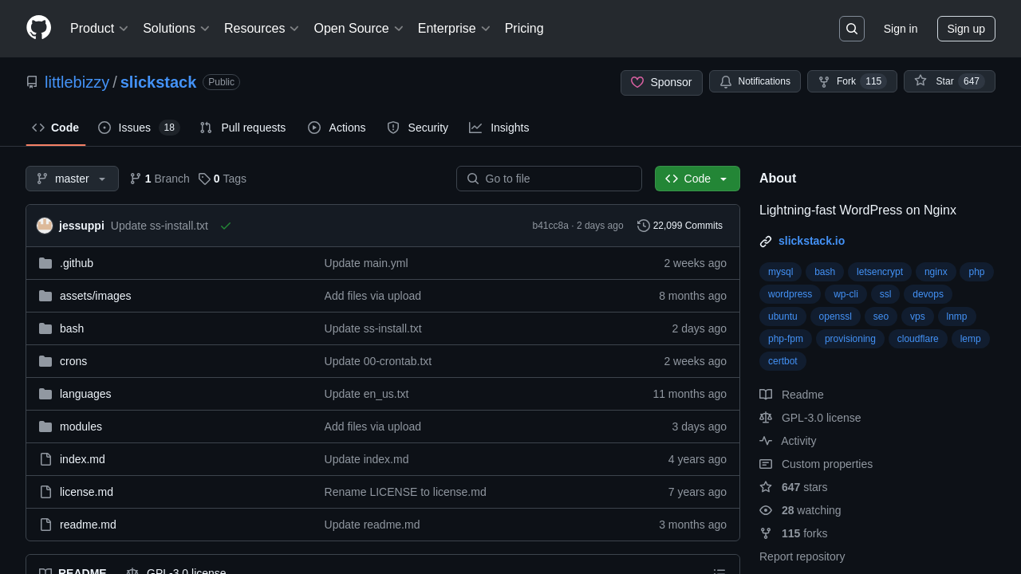Expand the green Code dropdown
This screenshot has width=1021, height=574.
(697, 179)
